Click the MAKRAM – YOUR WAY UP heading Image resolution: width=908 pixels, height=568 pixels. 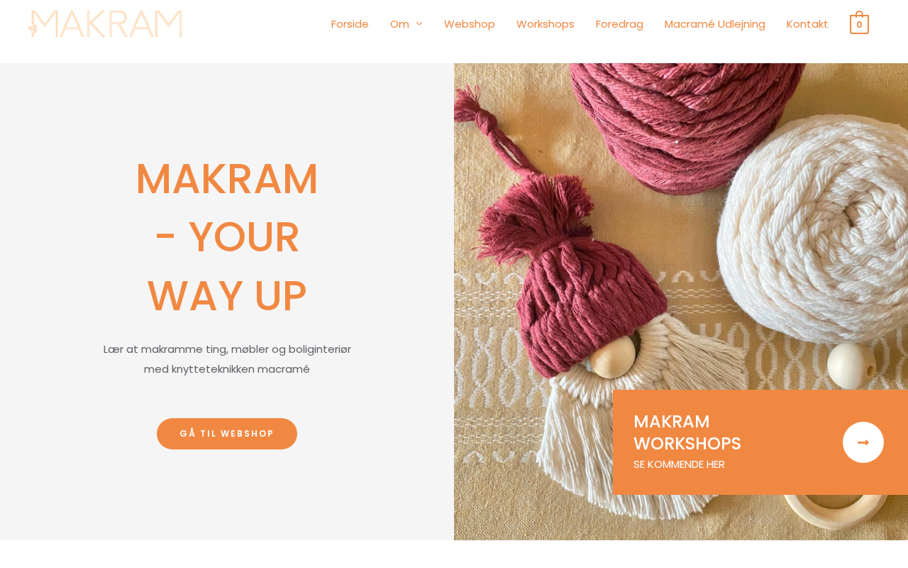click(x=227, y=237)
